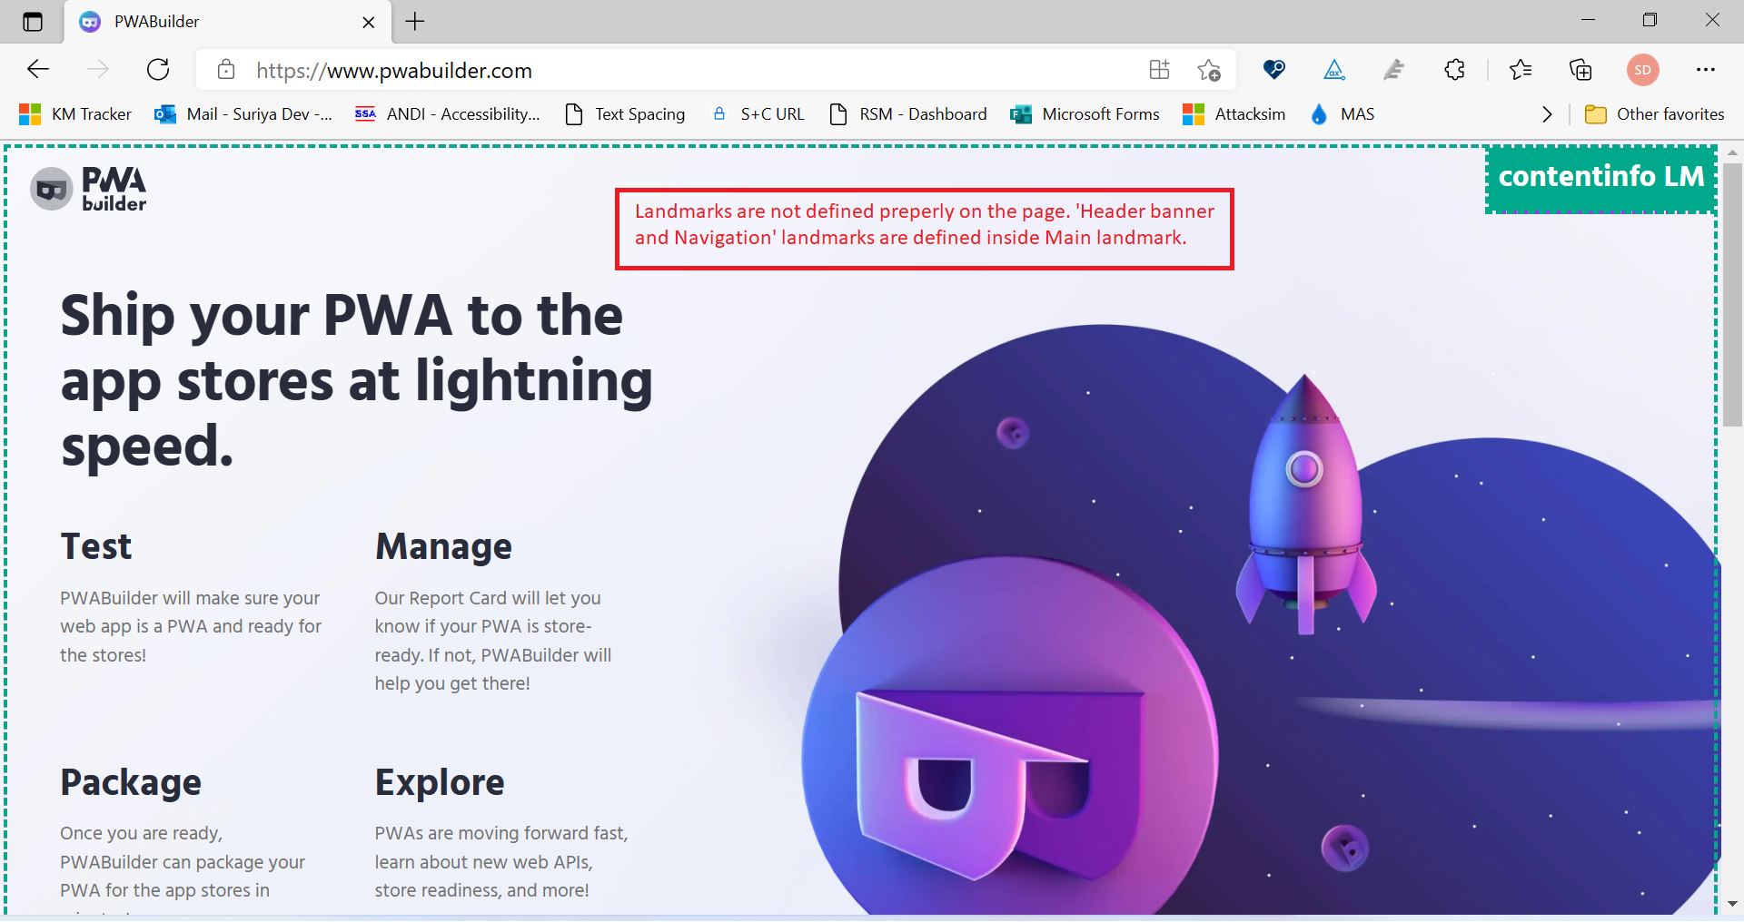
Task: Open the axe DevTools extension
Action: 1333,70
